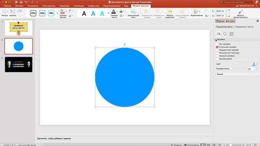Select slide 3 dark thumbnail
Viewport: 260px width, 146px height.
(x=19, y=64)
